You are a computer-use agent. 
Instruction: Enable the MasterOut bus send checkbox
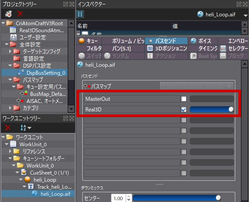[184, 99]
